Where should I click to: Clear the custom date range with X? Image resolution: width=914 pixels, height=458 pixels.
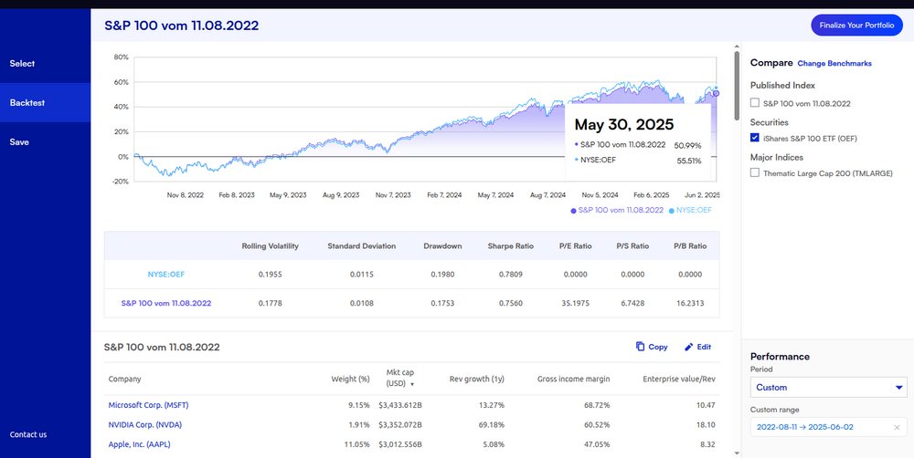[x=898, y=428]
